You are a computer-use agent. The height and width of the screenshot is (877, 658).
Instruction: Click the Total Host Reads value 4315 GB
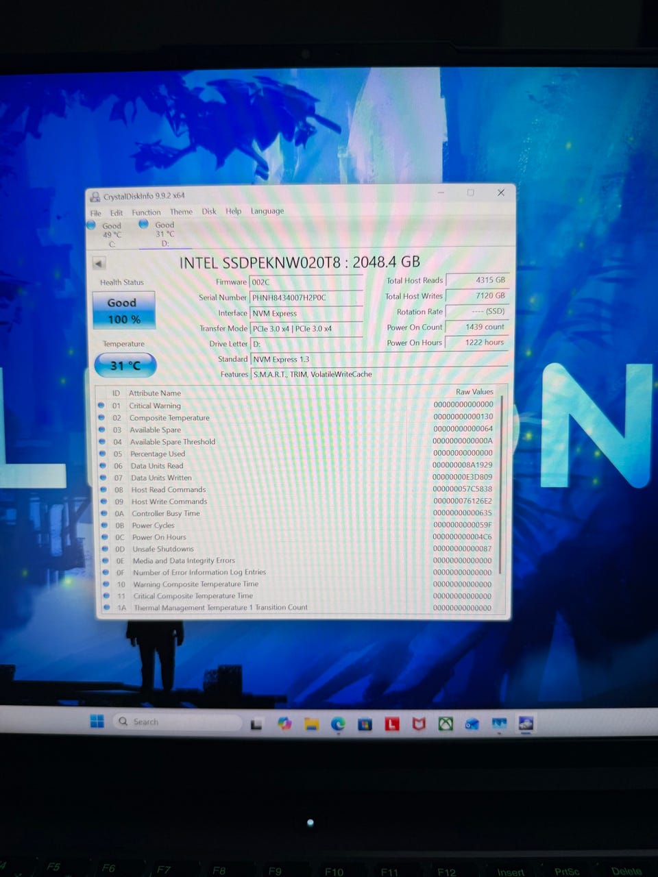pyautogui.click(x=477, y=280)
